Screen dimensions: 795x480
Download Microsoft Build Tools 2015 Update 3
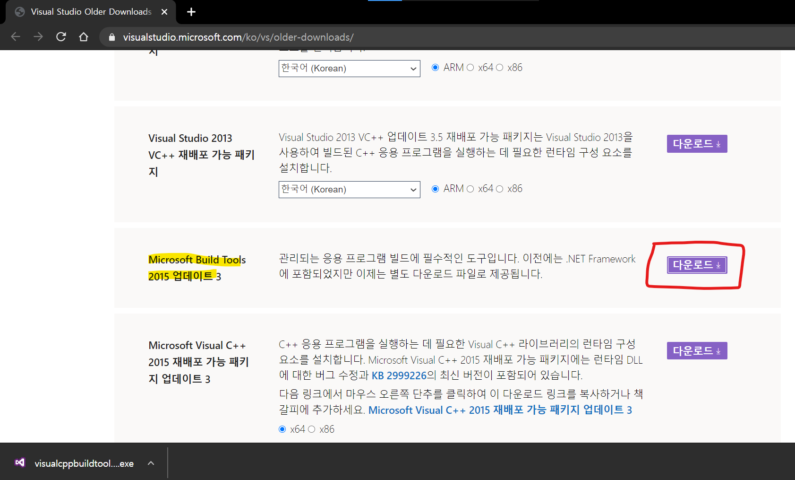click(x=697, y=265)
